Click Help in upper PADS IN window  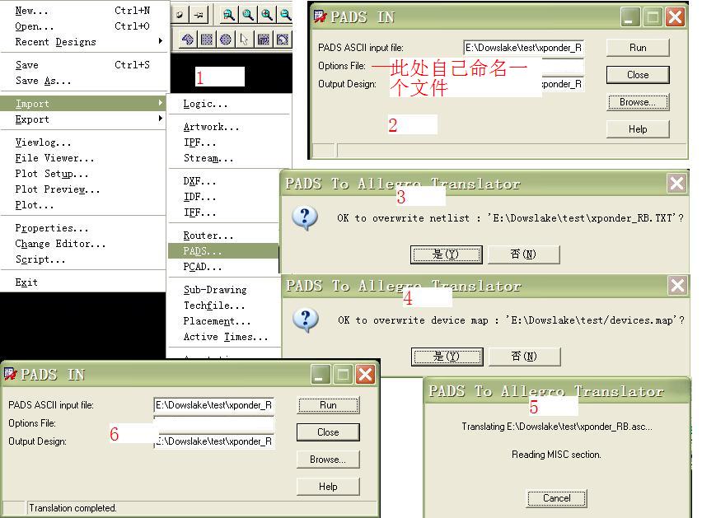click(638, 129)
